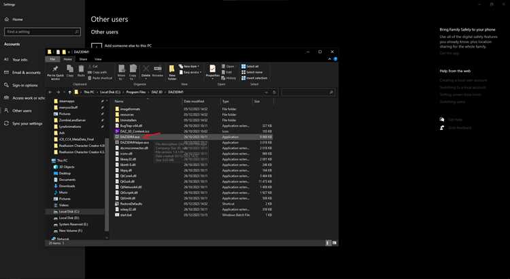
Task: Click the Rename icon in Organize group
Action: click(158, 69)
